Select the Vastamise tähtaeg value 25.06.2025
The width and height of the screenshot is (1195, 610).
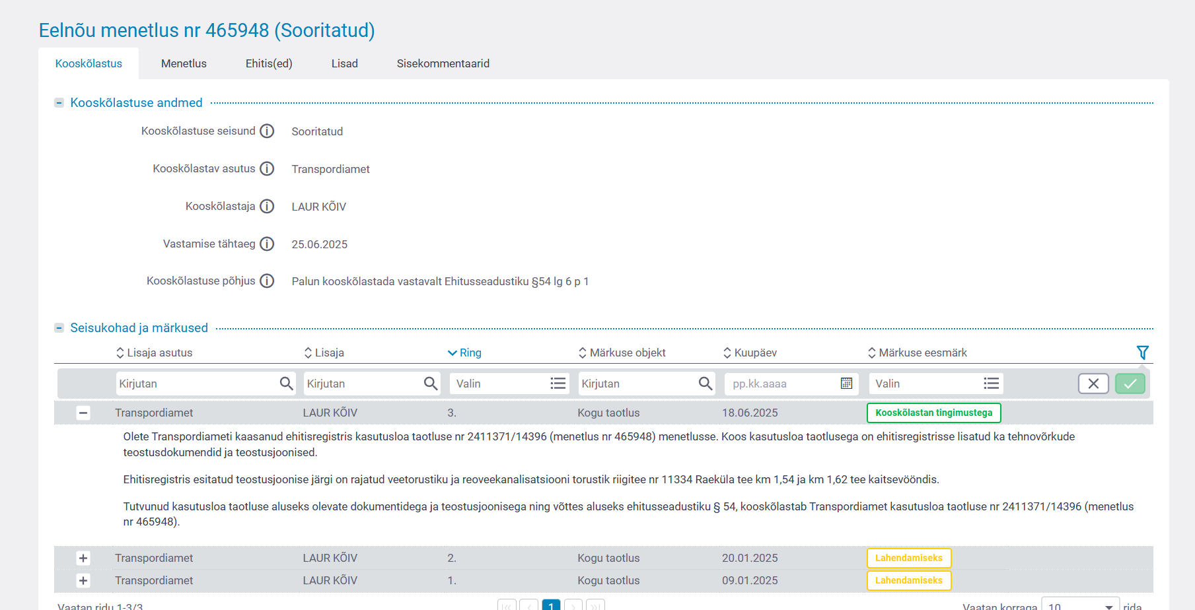pyautogui.click(x=320, y=244)
